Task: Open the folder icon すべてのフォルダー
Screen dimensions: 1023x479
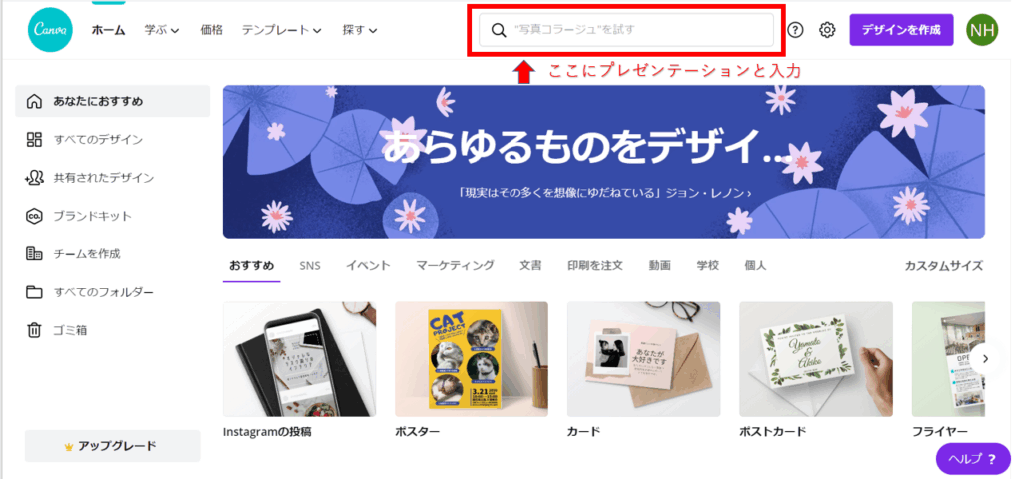Action: point(34,292)
